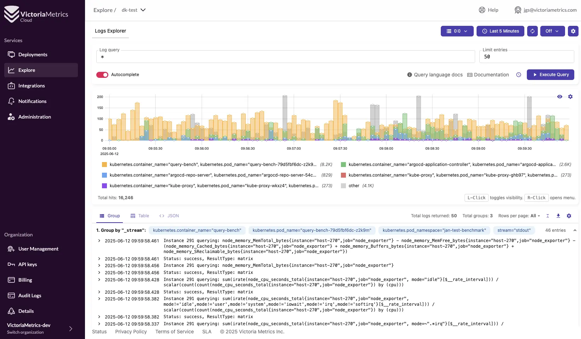
Task: Toggle the kube-proxy-wkxz4 purple legend swatch
Action: pos(104,186)
